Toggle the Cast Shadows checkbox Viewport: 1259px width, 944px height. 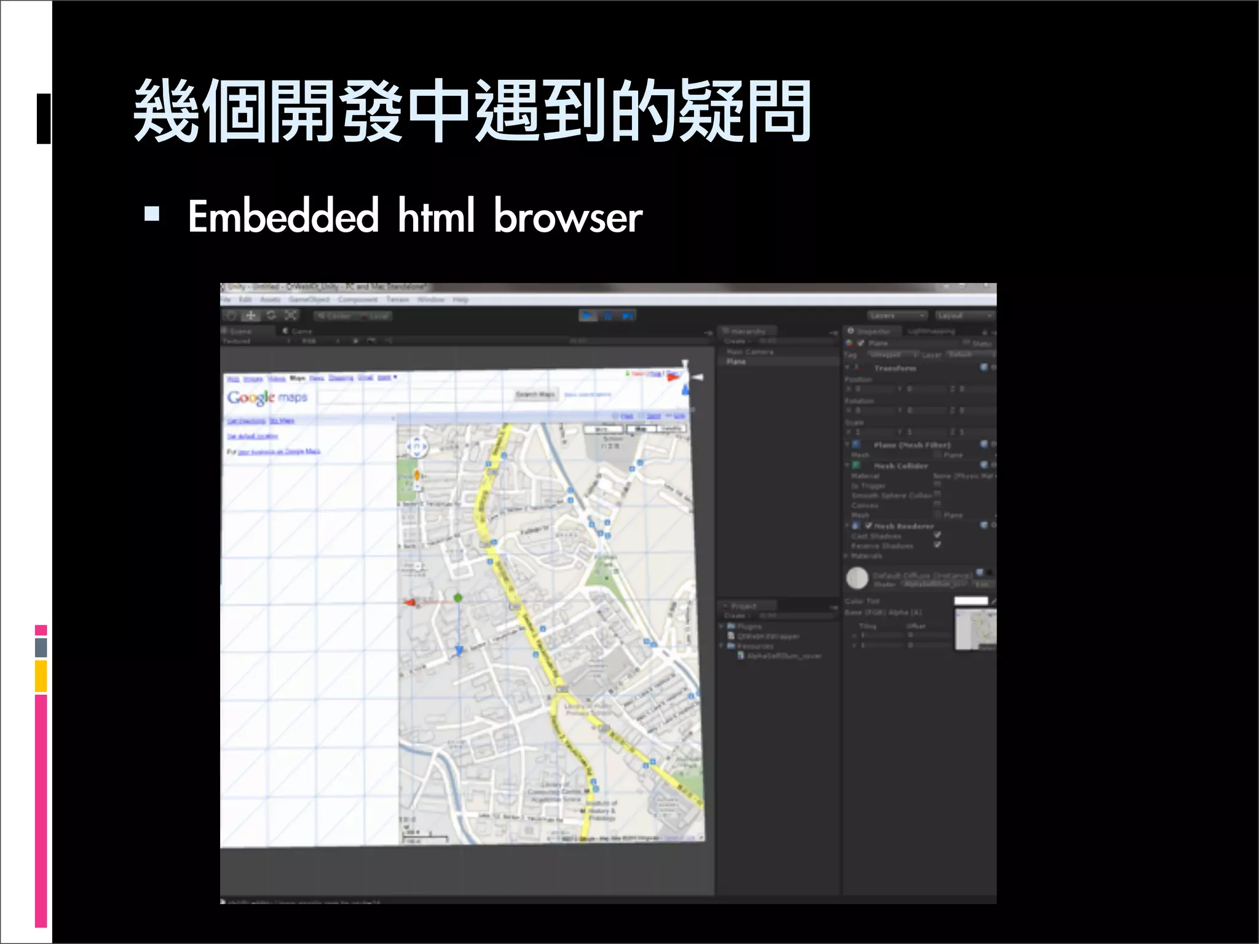[937, 535]
